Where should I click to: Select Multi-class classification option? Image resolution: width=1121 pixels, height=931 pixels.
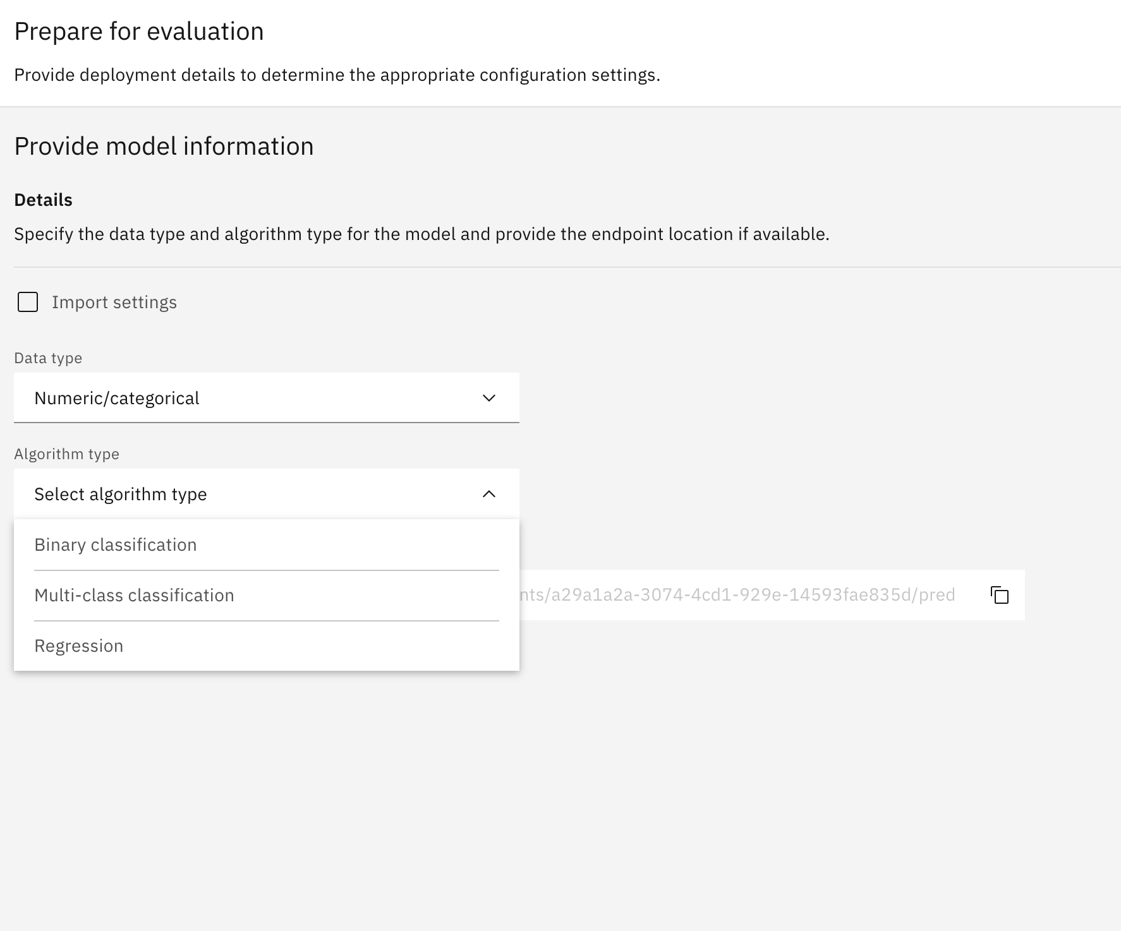coord(134,595)
